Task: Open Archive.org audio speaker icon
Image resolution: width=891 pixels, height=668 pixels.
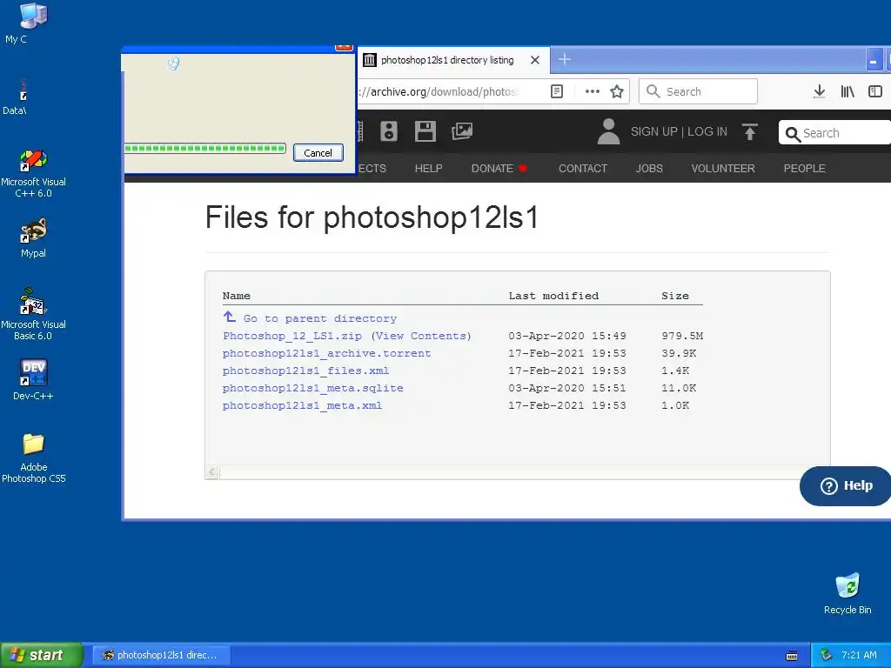Action: tap(389, 131)
